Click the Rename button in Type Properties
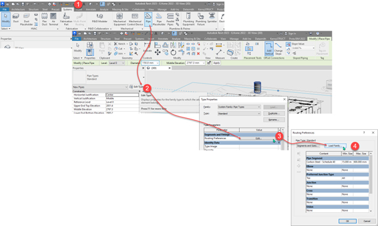Image resolution: width=378 pixels, height=226 pixels. click(274, 120)
